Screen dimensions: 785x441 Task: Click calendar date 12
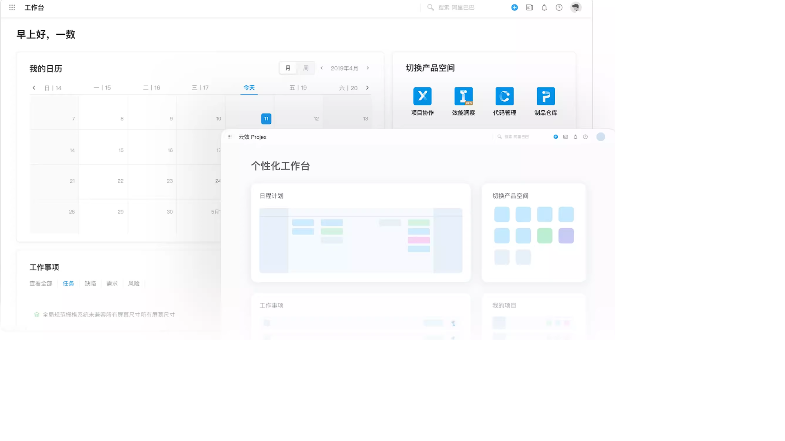pyautogui.click(x=316, y=119)
